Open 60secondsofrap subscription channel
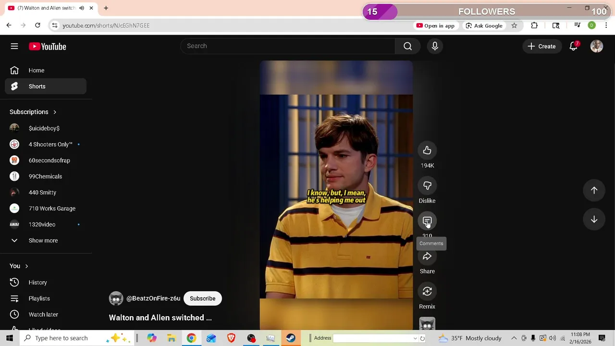 tap(46, 161)
